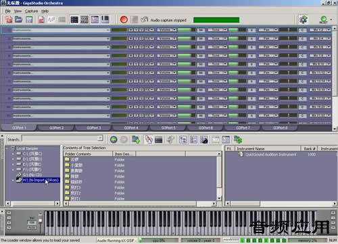Viewport: 338px width, 244px height.
Task: Click the list details icon in Loader toolbar
Action: pyautogui.click(x=193, y=140)
